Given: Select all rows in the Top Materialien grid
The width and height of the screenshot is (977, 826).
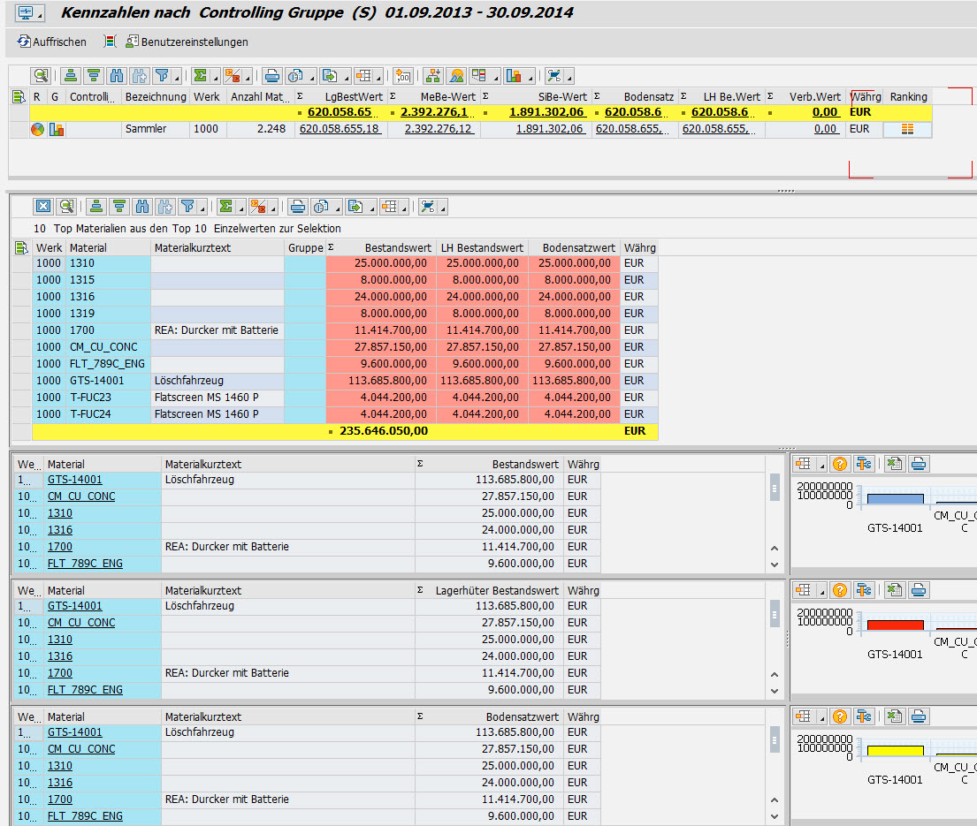Looking at the screenshot, I should point(22,248).
